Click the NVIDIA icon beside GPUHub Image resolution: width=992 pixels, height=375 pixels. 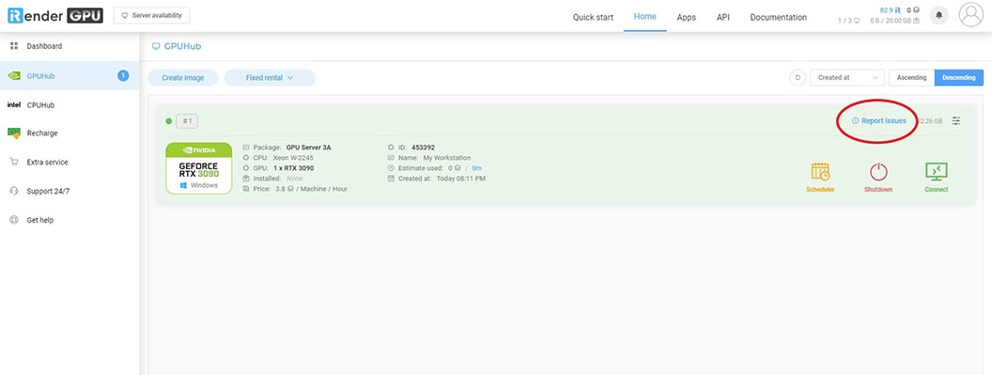[x=14, y=76]
